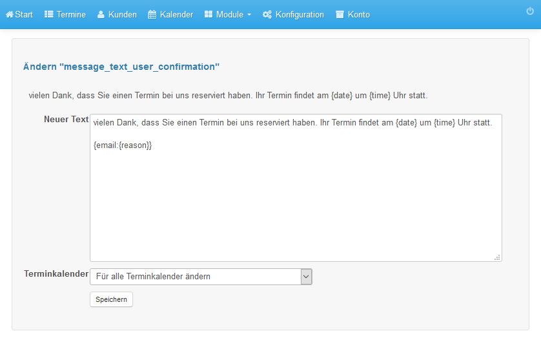Viewport: 541px width, 342px height.
Task: Select the 'Für alle Terminkalender ändern' combo box
Action: [x=201, y=277]
